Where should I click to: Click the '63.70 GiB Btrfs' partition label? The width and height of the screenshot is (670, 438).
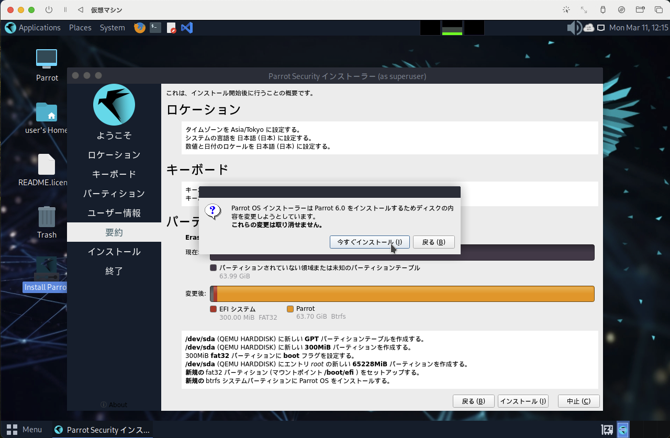[x=321, y=317]
